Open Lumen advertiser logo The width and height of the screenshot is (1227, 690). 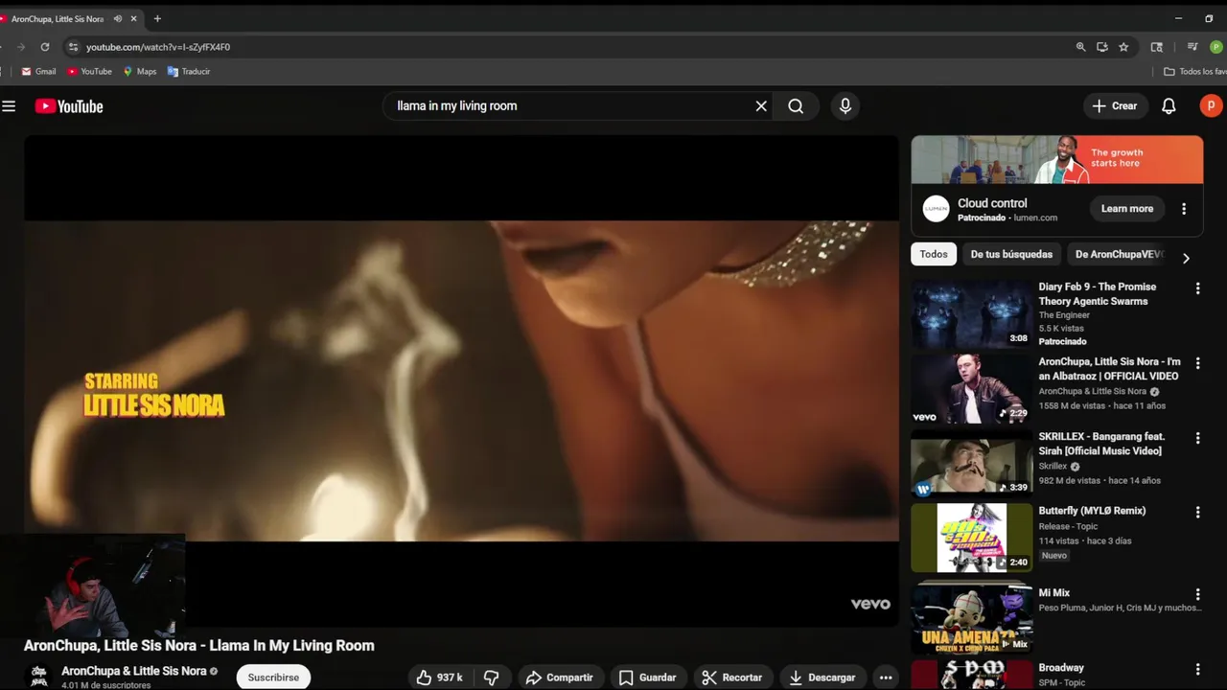[936, 209]
